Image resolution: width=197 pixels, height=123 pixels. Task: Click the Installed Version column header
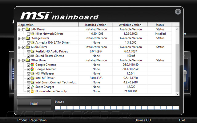pos(96,25)
